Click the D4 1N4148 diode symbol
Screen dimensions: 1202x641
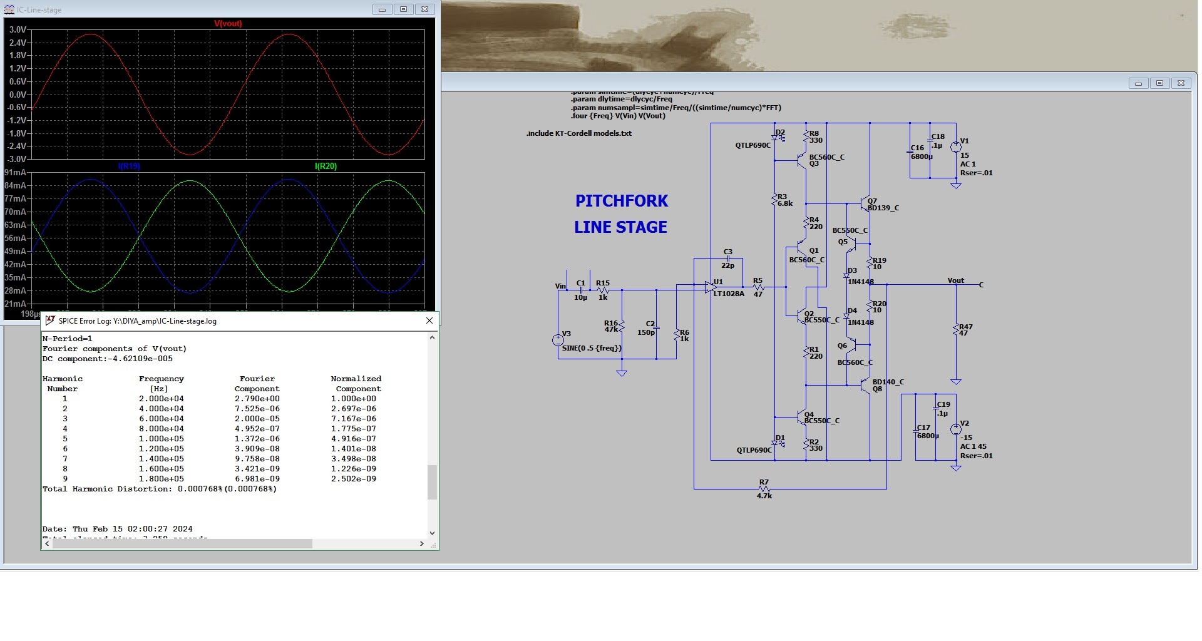tap(846, 316)
